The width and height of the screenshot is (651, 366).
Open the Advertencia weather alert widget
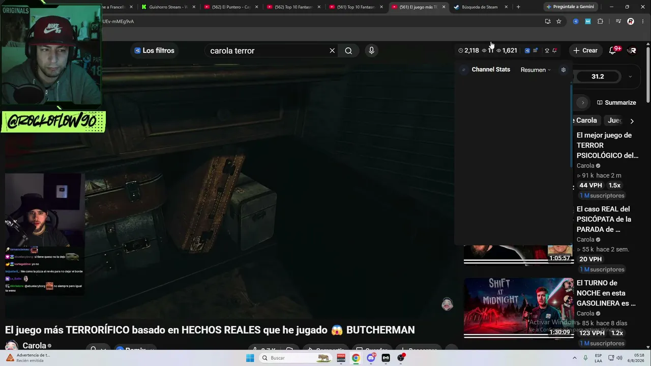pos(27,358)
